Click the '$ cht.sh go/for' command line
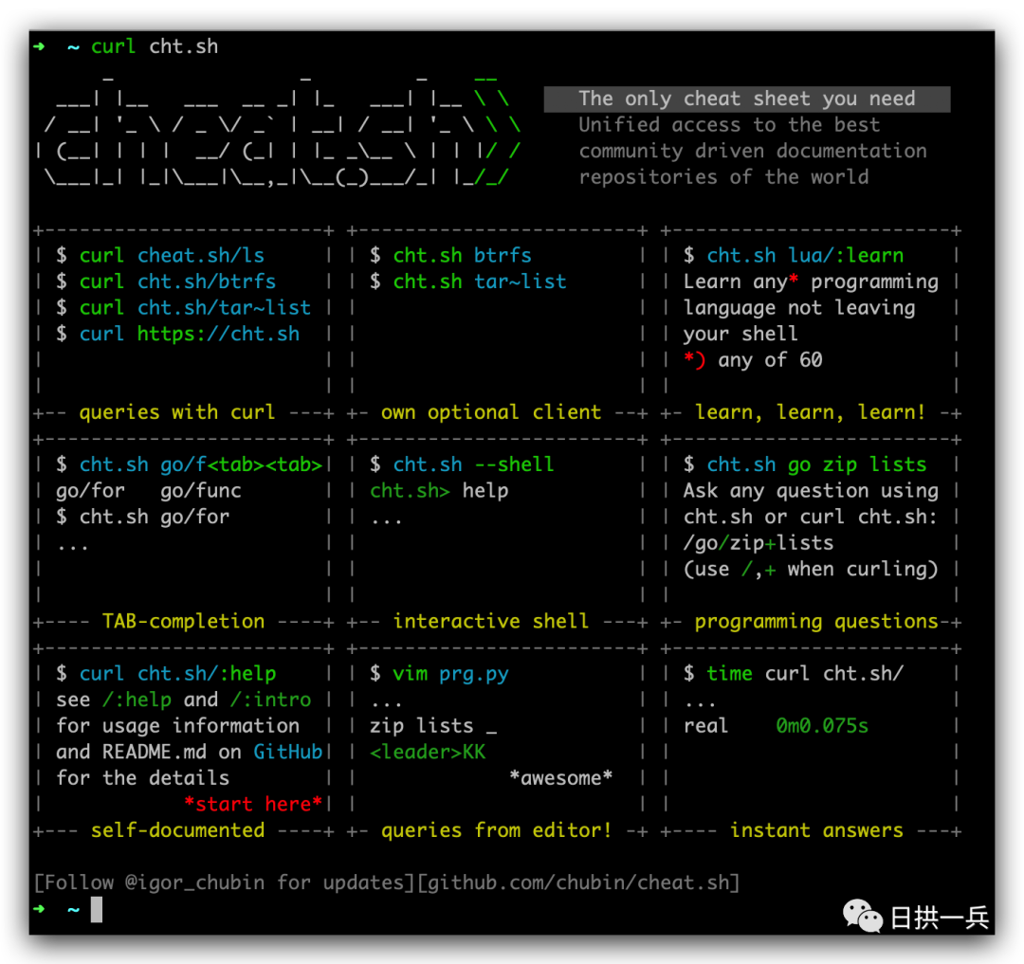The image size is (1024, 964). 142,517
